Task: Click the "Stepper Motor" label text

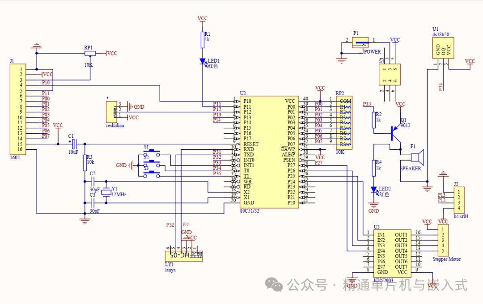Action: point(447,259)
